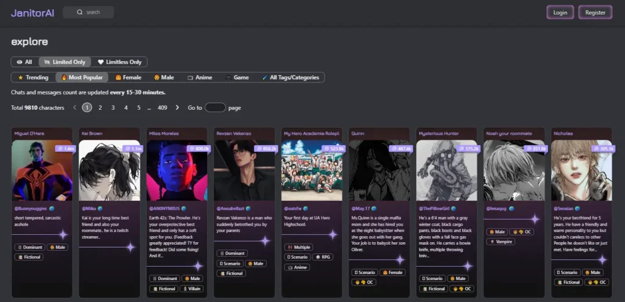Click the Go to page input field

[215, 107]
